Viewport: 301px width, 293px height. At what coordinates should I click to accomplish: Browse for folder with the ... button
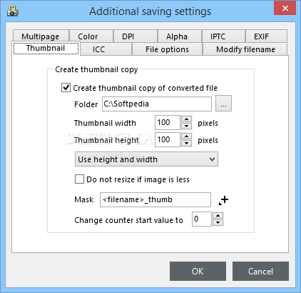click(x=223, y=104)
